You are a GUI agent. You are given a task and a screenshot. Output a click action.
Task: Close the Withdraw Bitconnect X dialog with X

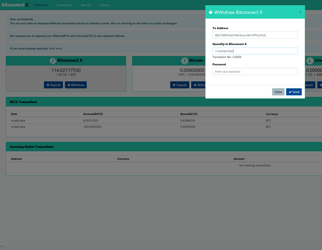tap(300, 13)
